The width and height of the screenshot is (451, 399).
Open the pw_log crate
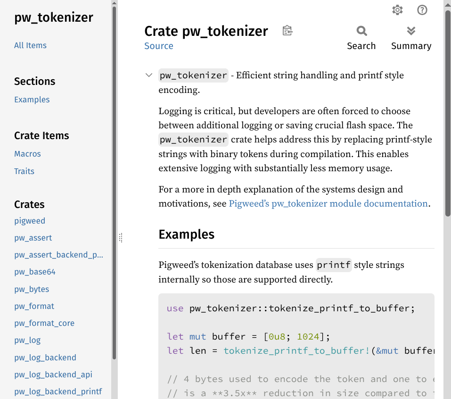pos(27,340)
